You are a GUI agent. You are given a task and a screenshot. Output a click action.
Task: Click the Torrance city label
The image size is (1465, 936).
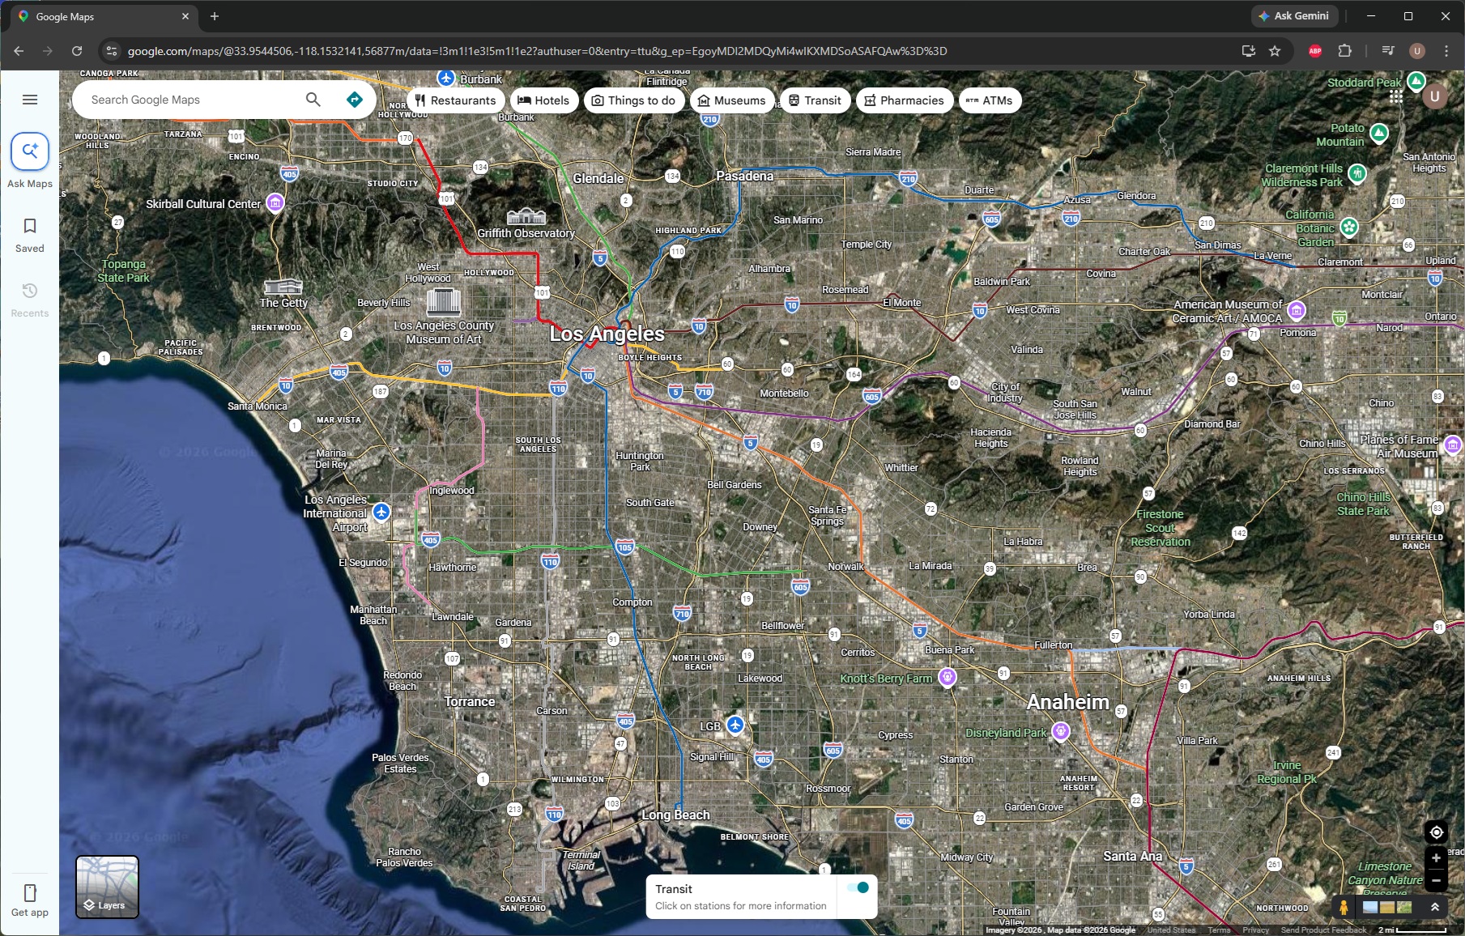(x=469, y=701)
